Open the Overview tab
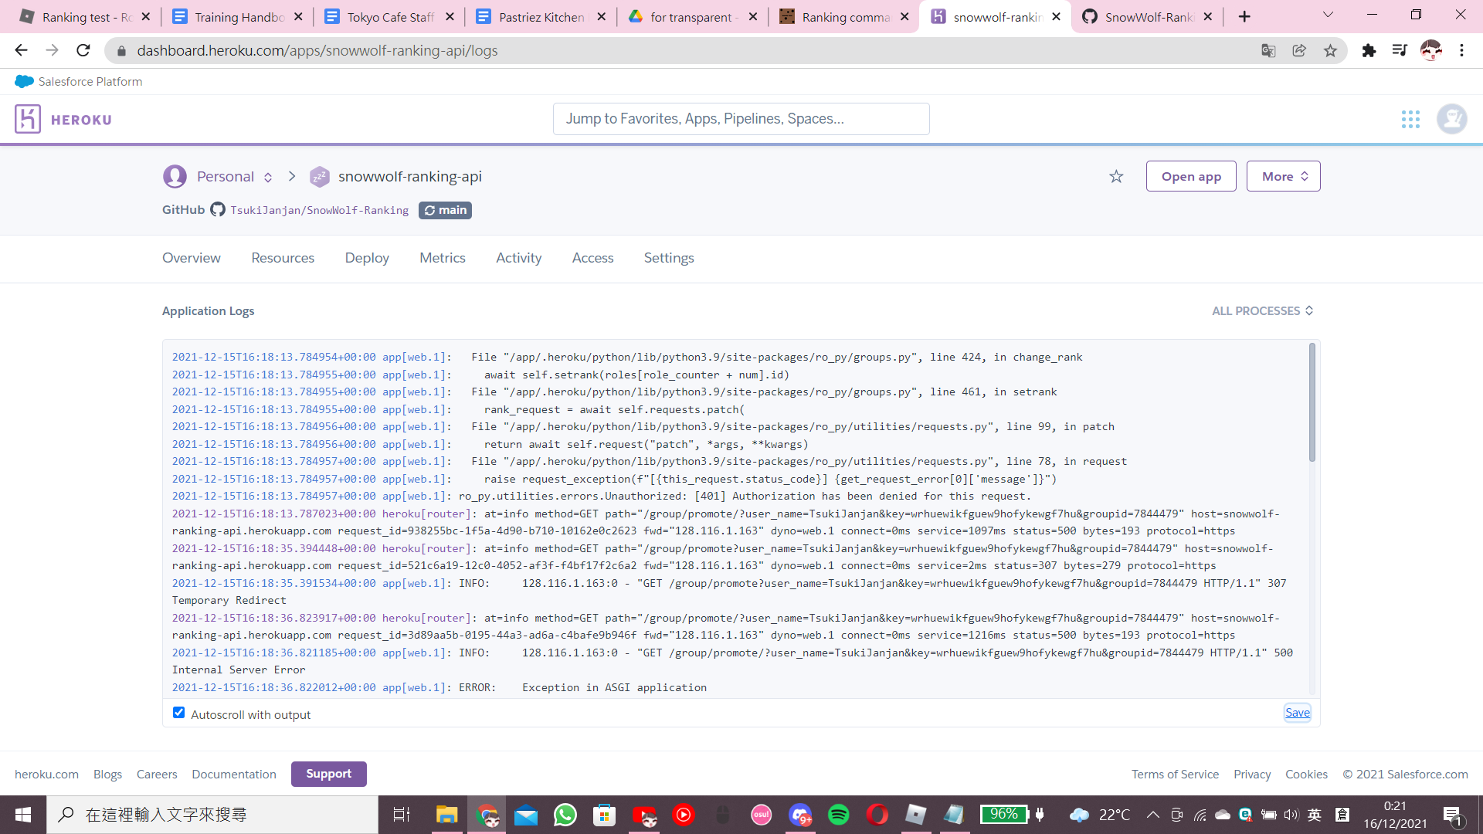This screenshot has height=834, width=1483. pos(191,258)
